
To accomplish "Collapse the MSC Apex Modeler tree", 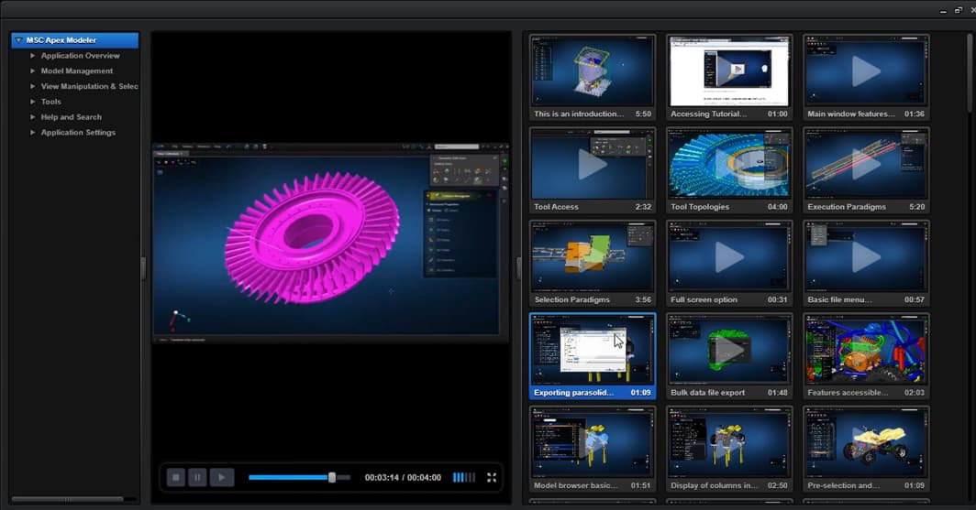I will (x=18, y=40).
